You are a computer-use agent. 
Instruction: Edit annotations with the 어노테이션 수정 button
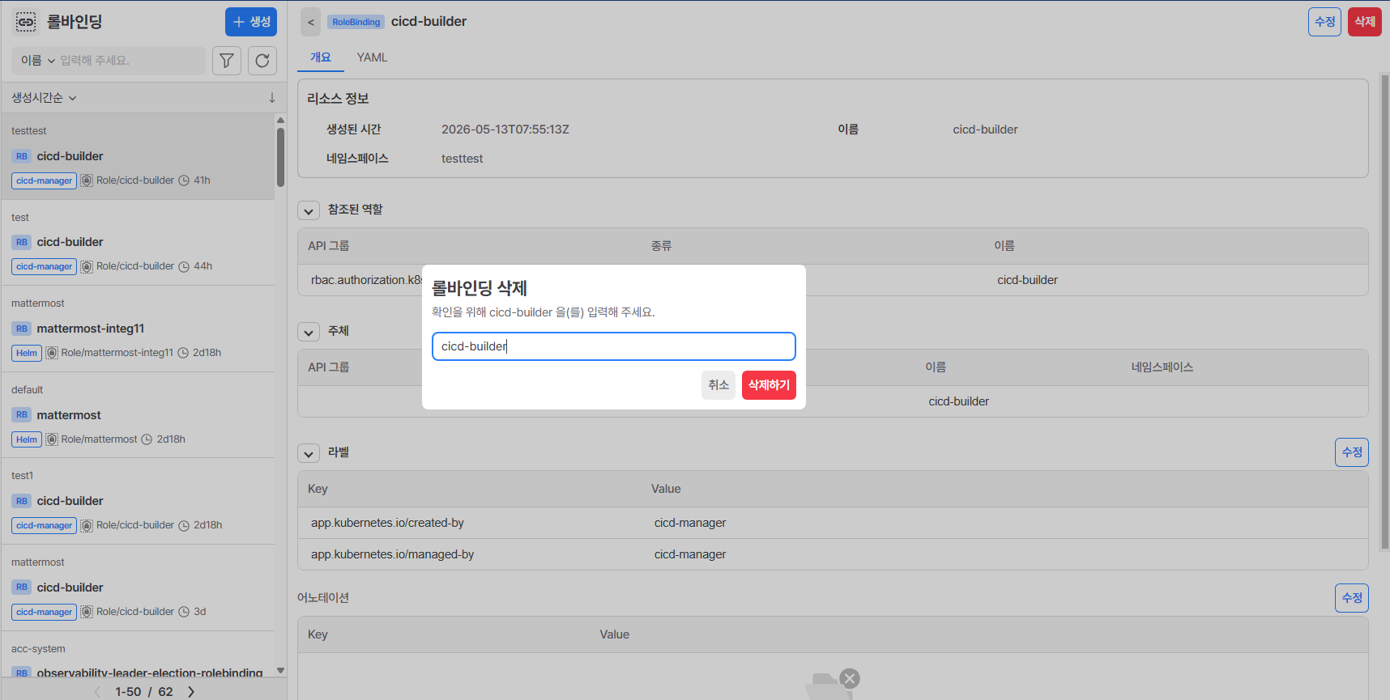tap(1352, 598)
